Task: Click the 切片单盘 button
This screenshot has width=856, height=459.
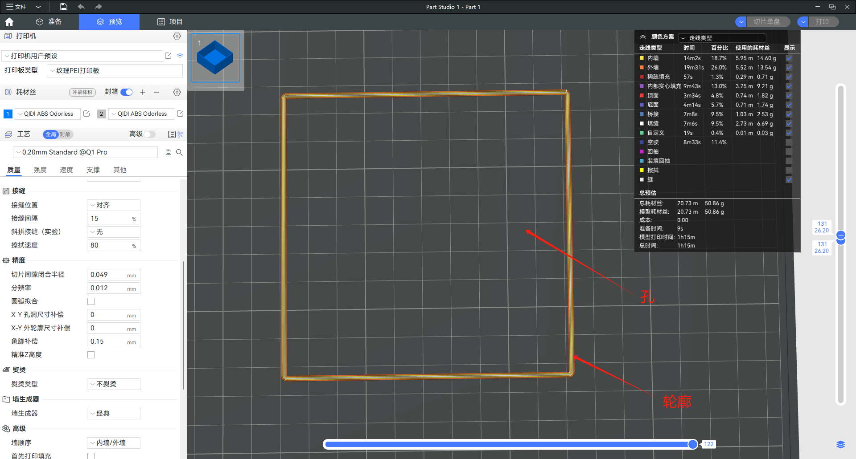Action: click(x=766, y=22)
